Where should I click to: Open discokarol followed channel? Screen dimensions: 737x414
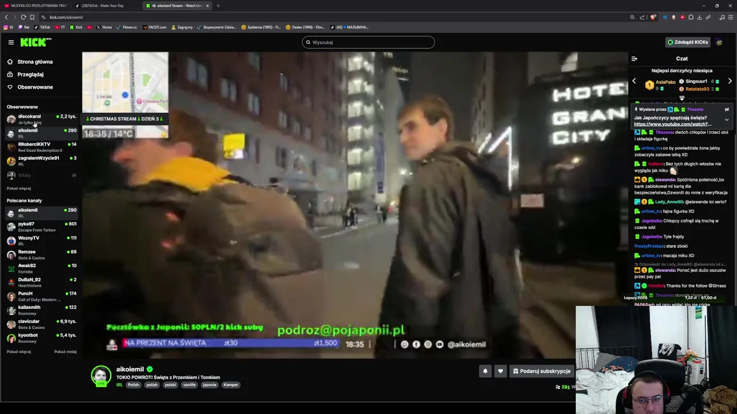coord(40,119)
